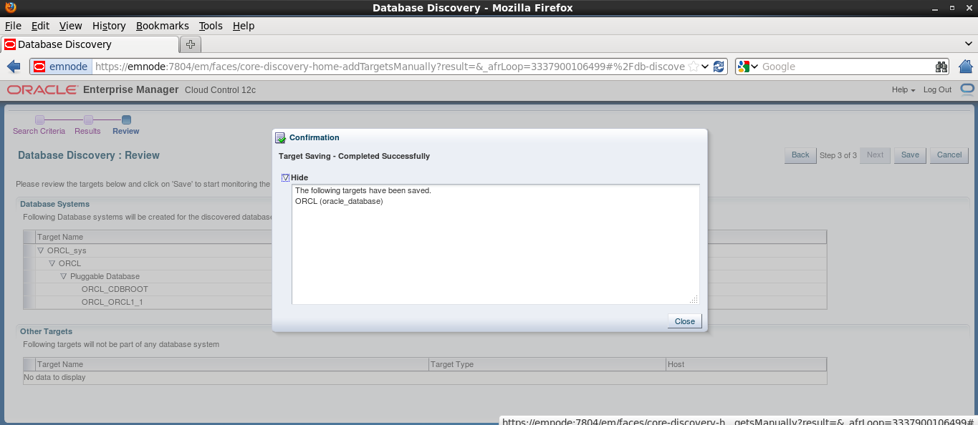
Task: Click the saved targets message box
Action: coord(496,245)
